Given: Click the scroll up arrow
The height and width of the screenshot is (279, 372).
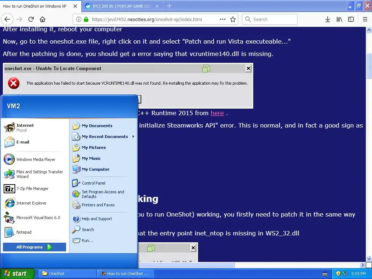Looking at the screenshot, I should pos(369,30).
